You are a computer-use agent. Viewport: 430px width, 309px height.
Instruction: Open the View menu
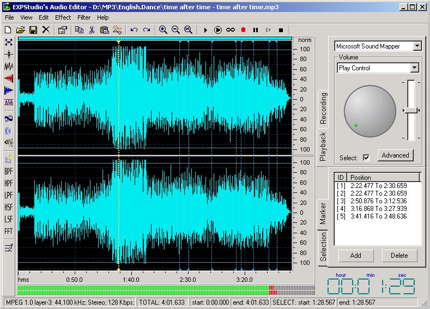26,17
